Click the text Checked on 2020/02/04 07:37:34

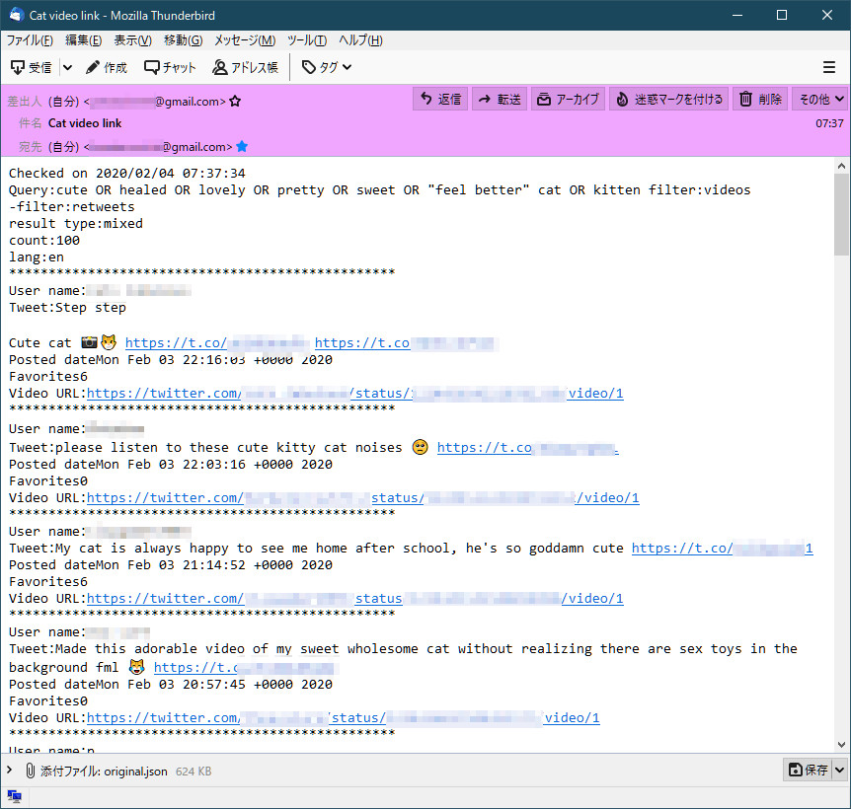click(127, 173)
